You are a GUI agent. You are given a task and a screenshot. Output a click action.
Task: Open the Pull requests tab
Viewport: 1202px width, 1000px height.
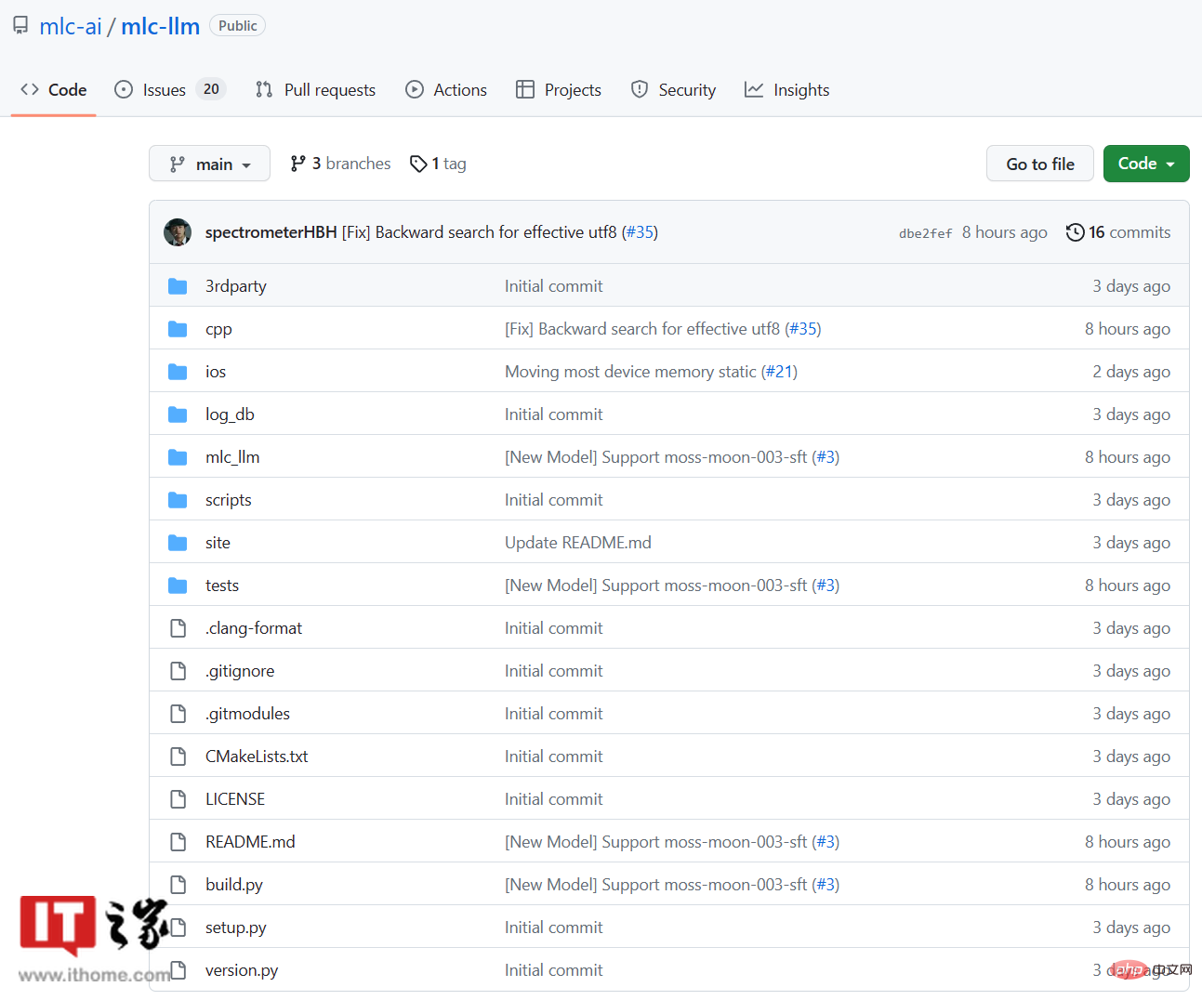tap(316, 90)
